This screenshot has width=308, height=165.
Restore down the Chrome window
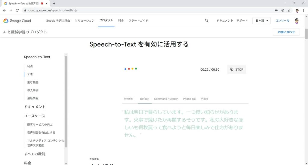294,3
